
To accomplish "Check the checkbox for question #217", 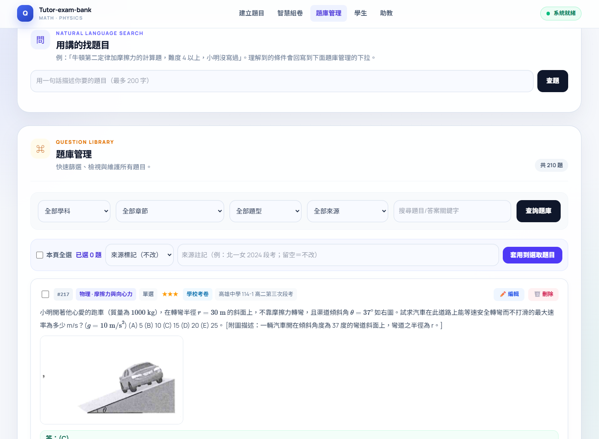I will [45, 294].
